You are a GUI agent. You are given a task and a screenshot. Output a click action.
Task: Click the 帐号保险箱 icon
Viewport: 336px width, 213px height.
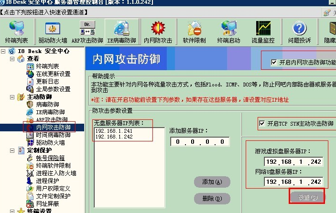pyautogui.click(x=30, y=158)
